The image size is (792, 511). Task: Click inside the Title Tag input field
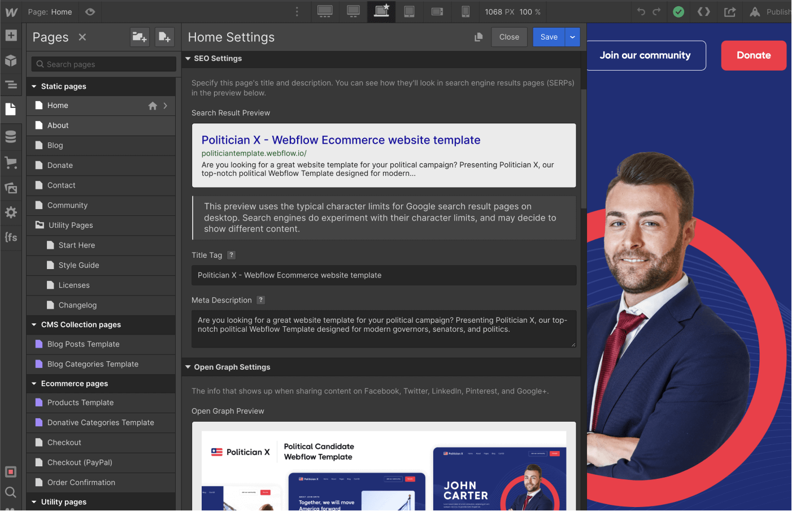[x=384, y=275]
